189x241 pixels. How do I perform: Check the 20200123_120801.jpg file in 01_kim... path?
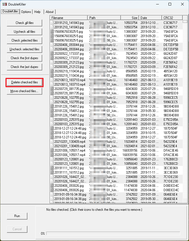[52, 164]
